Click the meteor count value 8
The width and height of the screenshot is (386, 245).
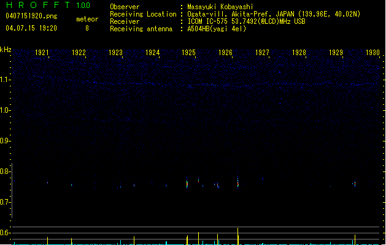87,28
